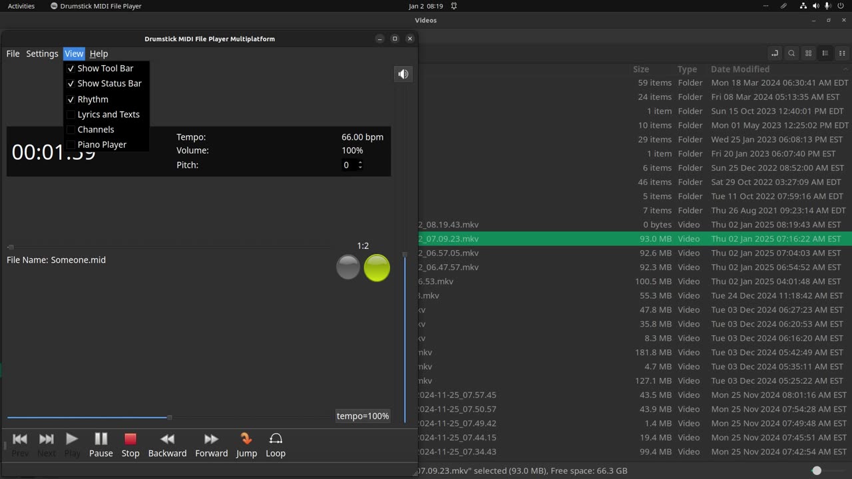Image resolution: width=852 pixels, height=479 pixels.
Task: Click the gray rhythm beat indicator
Action: point(347,267)
